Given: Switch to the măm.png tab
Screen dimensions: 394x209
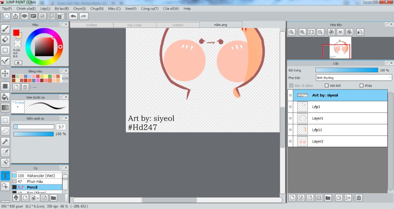Looking at the screenshot, I should tap(220, 25).
